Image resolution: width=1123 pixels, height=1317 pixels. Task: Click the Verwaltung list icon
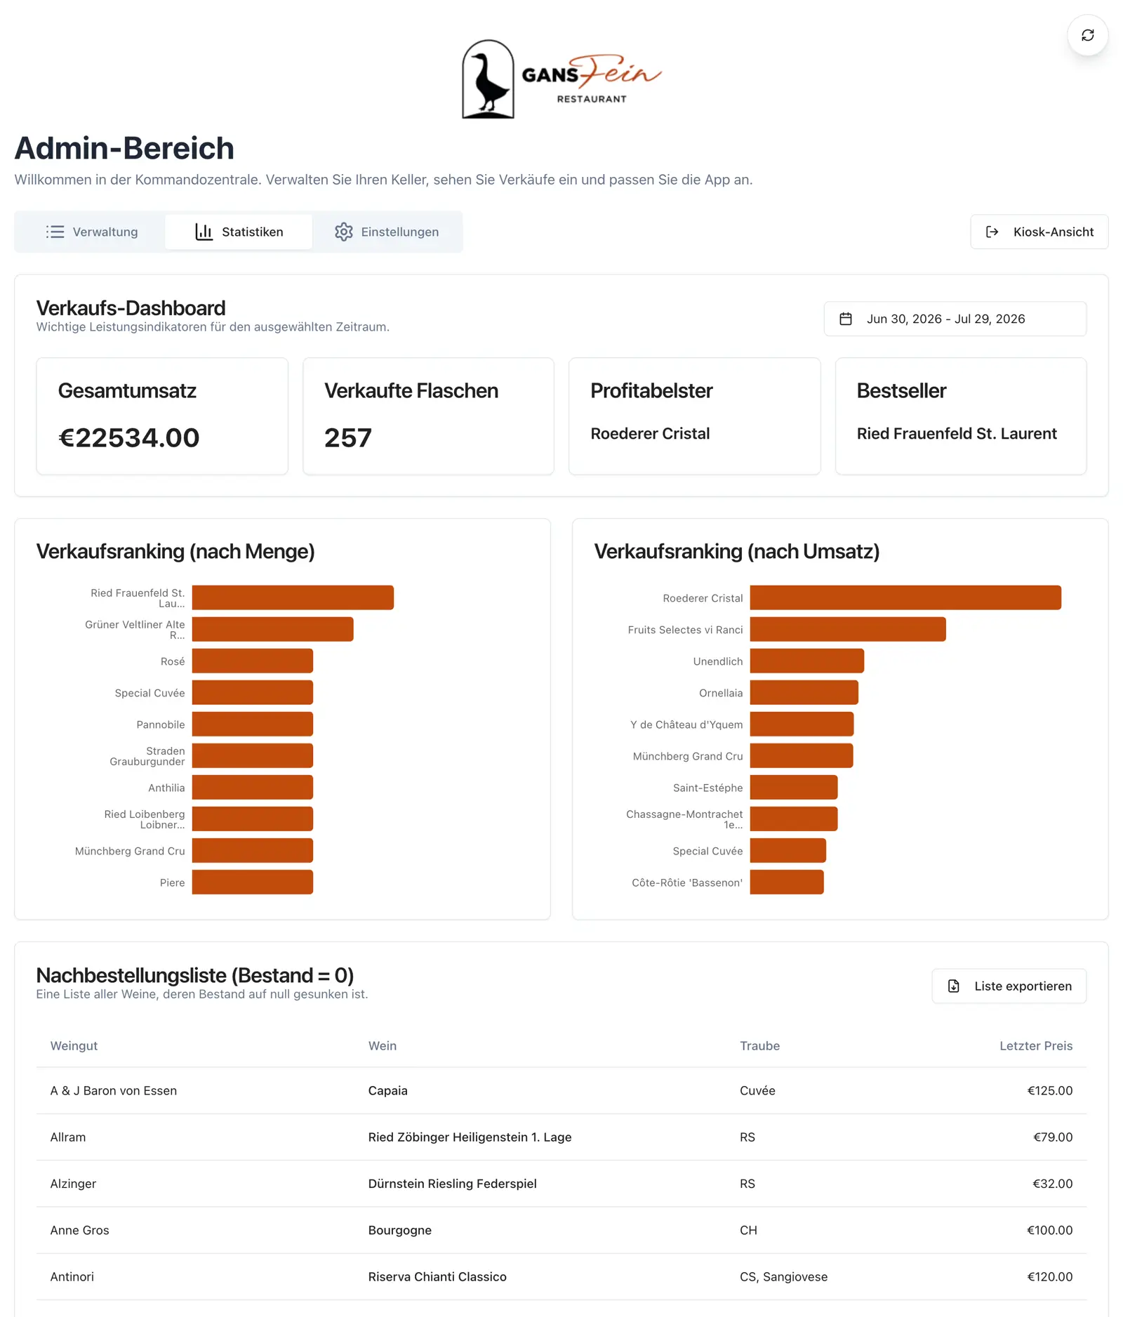55,232
